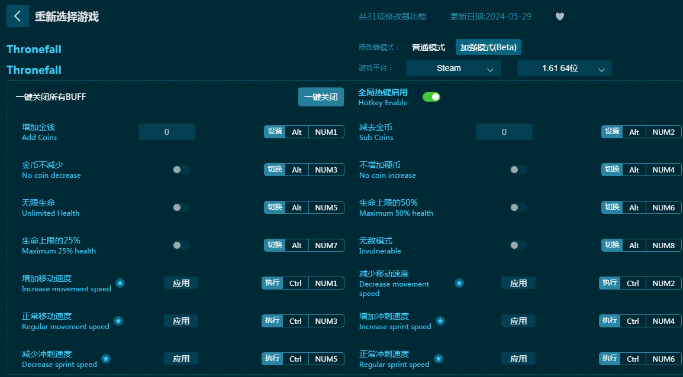
Task: Click 执行 hotkey button for Decrease movement speed
Action: (x=610, y=283)
